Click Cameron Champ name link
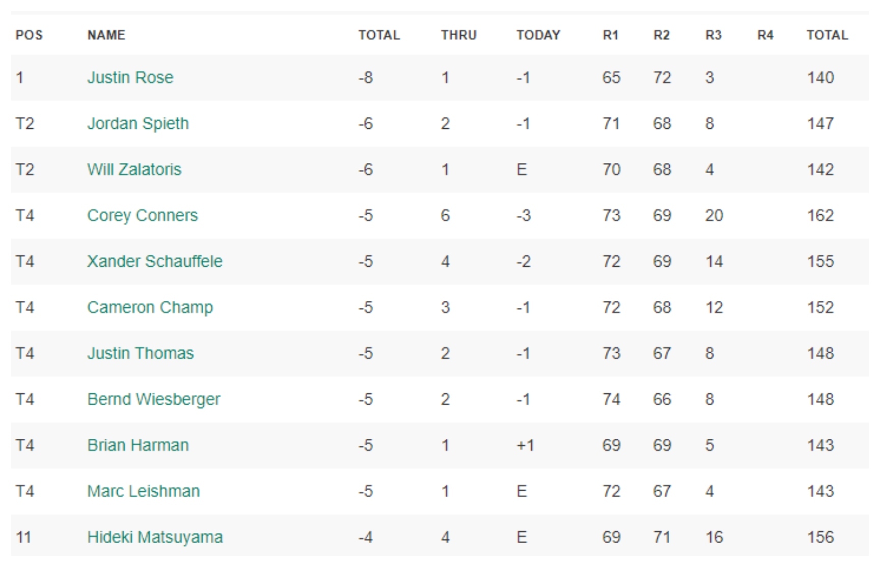The height and width of the screenshot is (567, 880). 150,307
